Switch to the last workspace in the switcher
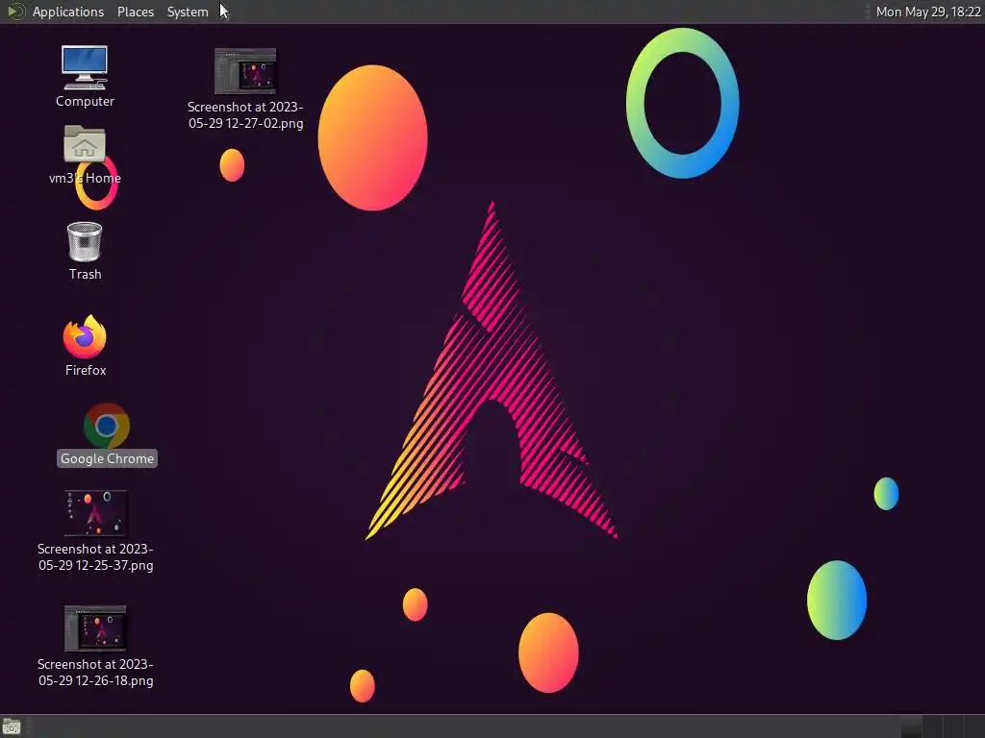This screenshot has height=738, width=985. click(x=974, y=726)
